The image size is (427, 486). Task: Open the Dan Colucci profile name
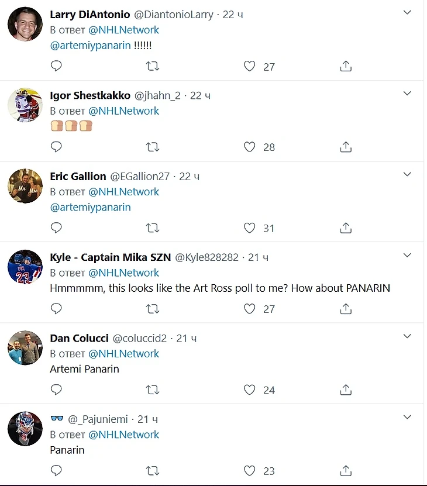tap(78, 338)
